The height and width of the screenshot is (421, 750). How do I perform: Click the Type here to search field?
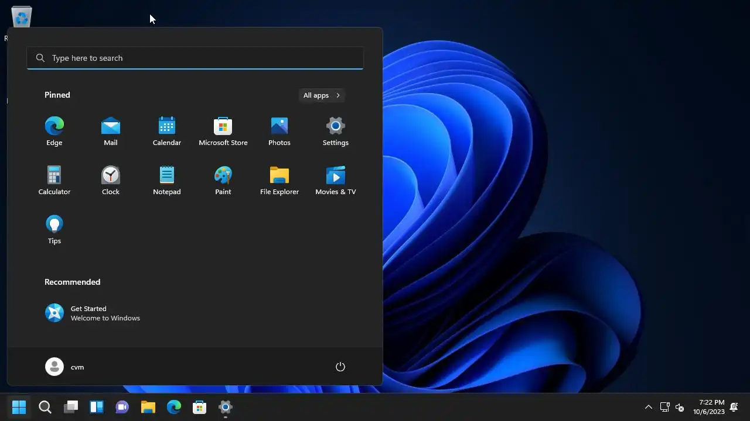pos(195,58)
